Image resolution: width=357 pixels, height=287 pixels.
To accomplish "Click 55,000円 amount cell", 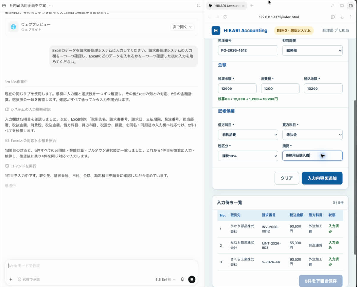I will tap(295, 245).
